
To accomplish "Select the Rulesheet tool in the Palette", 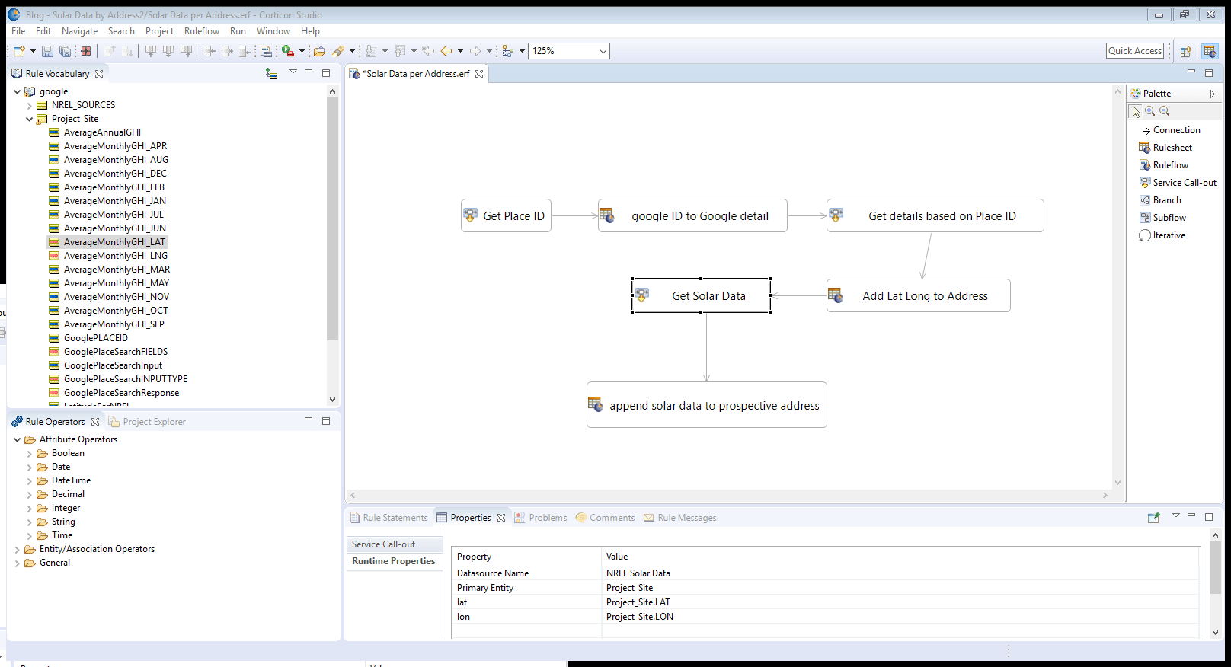I will pos(1172,148).
